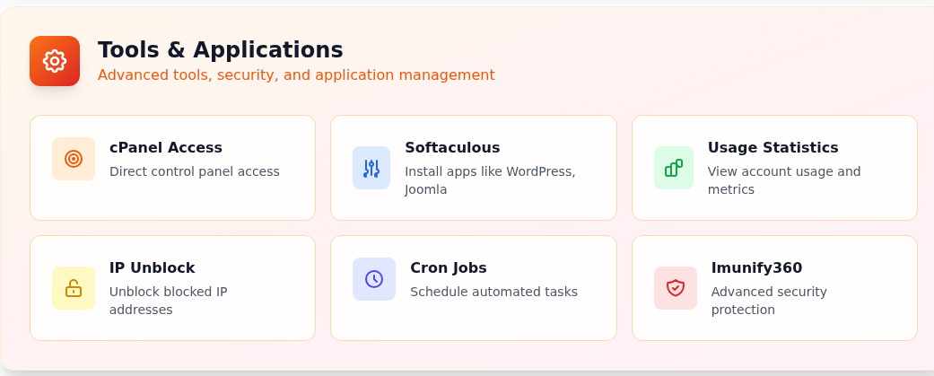
Task: Open the Cron Jobs title
Action: pos(448,268)
